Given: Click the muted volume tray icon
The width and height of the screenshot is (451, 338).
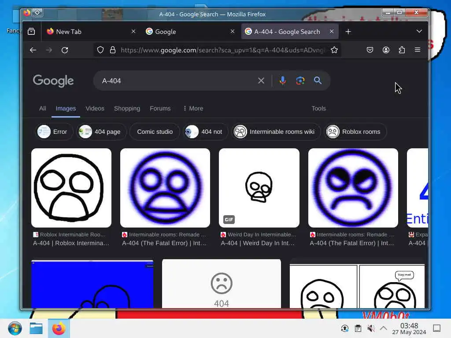Looking at the screenshot, I should pyautogui.click(x=371, y=328).
